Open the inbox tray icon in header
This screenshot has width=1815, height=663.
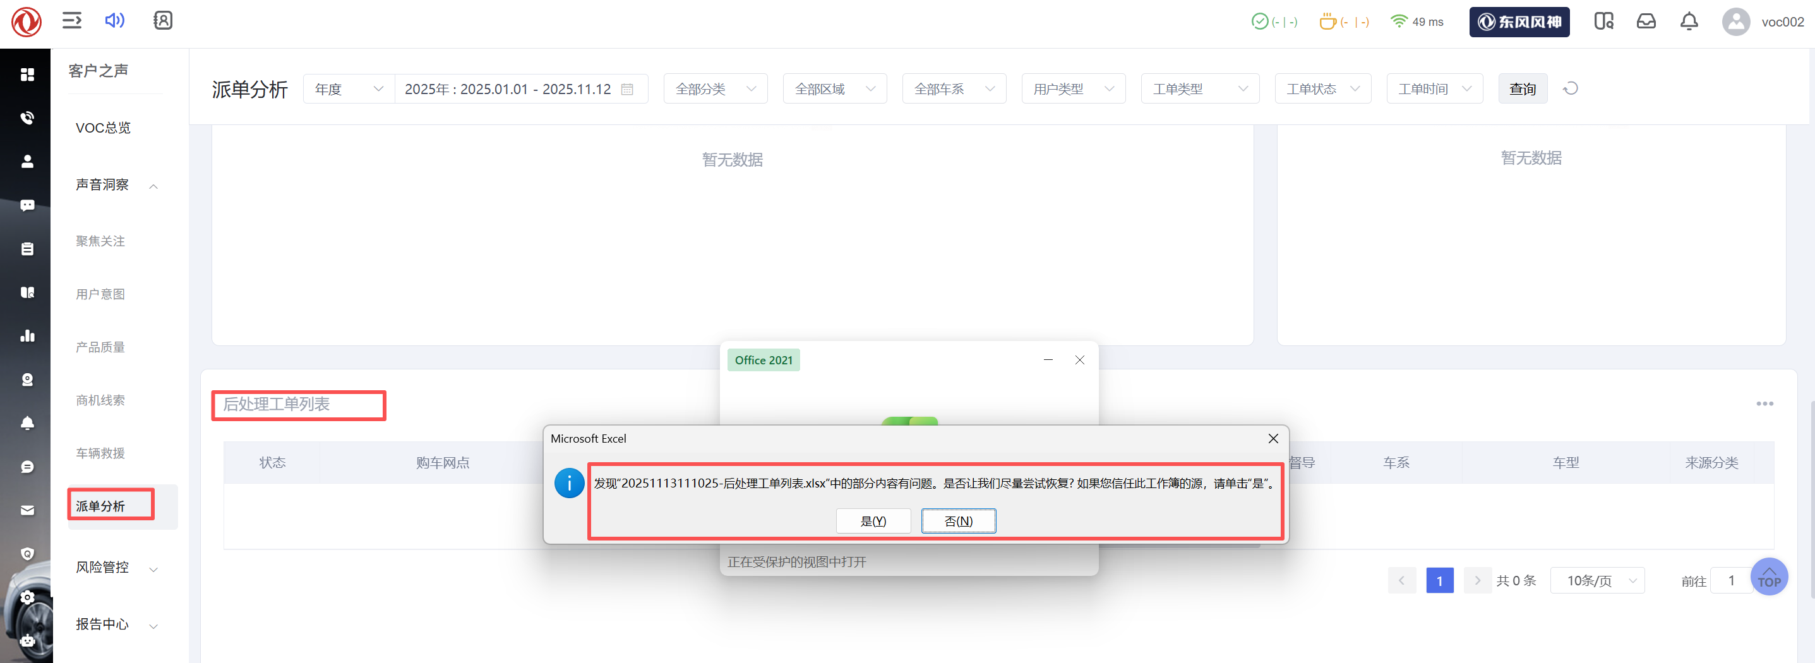click(x=1645, y=22)
